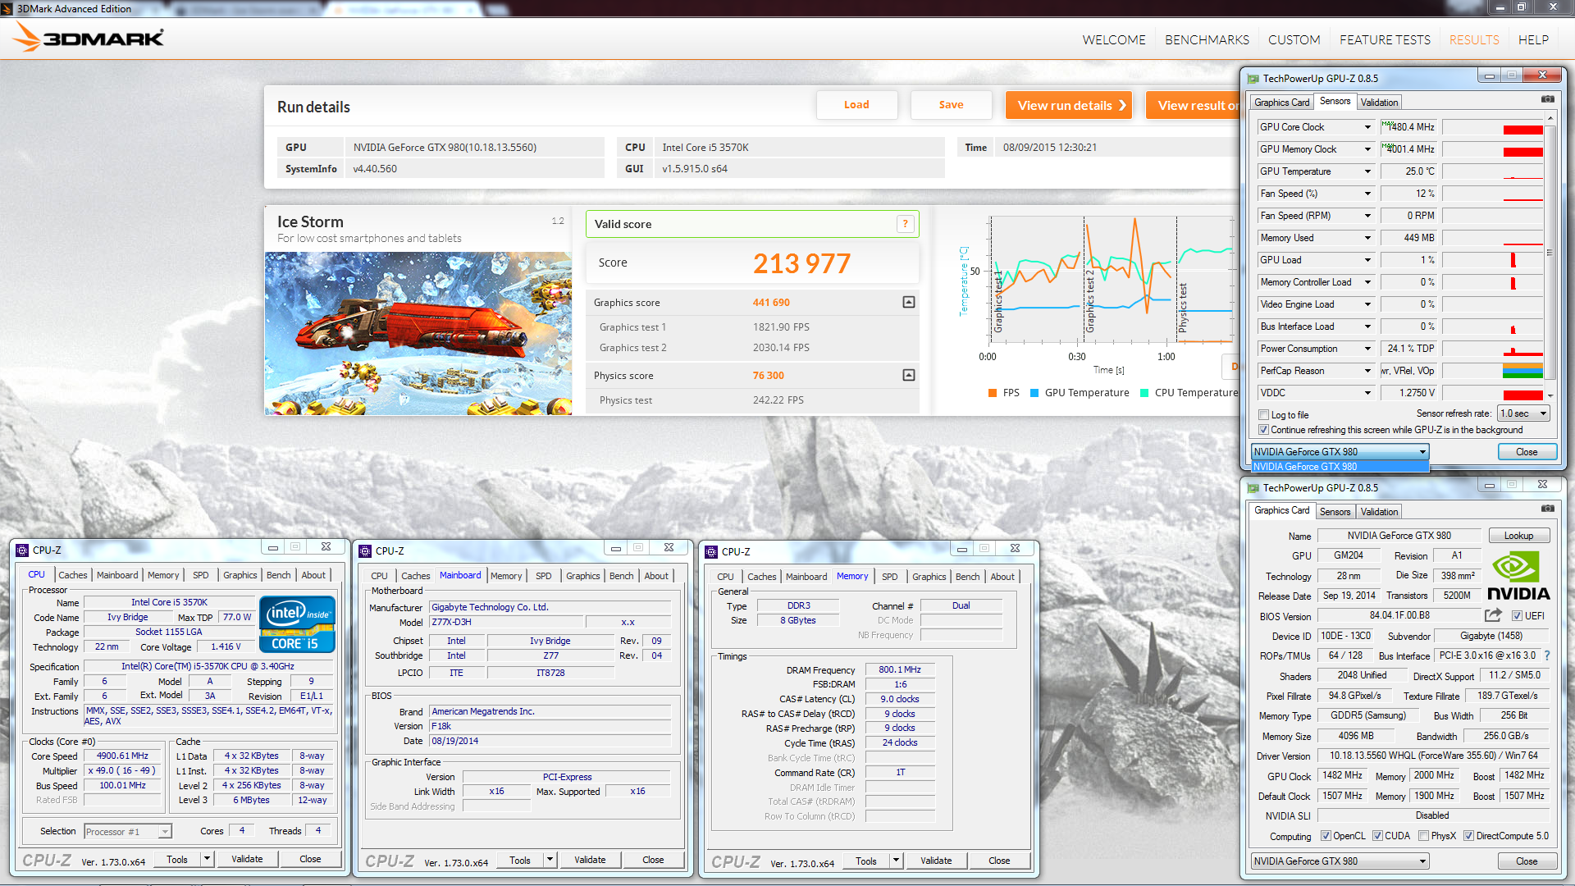This screenshot has height=886, width=1575.
Task: Click GPU-Z Graphics Card window title bar icon
Action: point(1253,488)
